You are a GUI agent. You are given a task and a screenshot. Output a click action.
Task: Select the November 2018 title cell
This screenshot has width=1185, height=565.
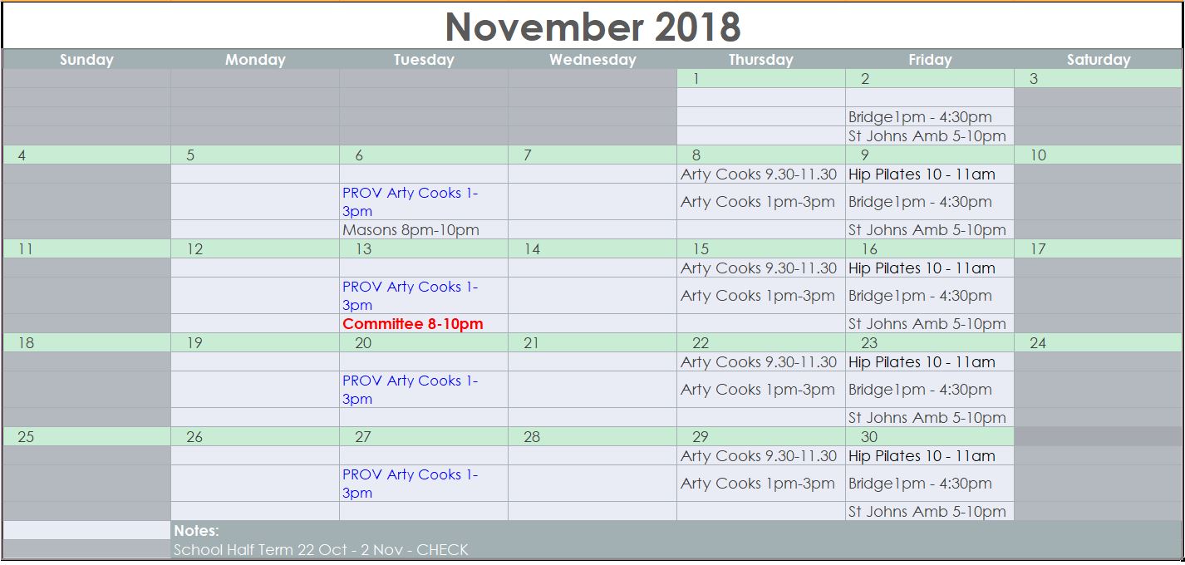[x=592, y=26]
